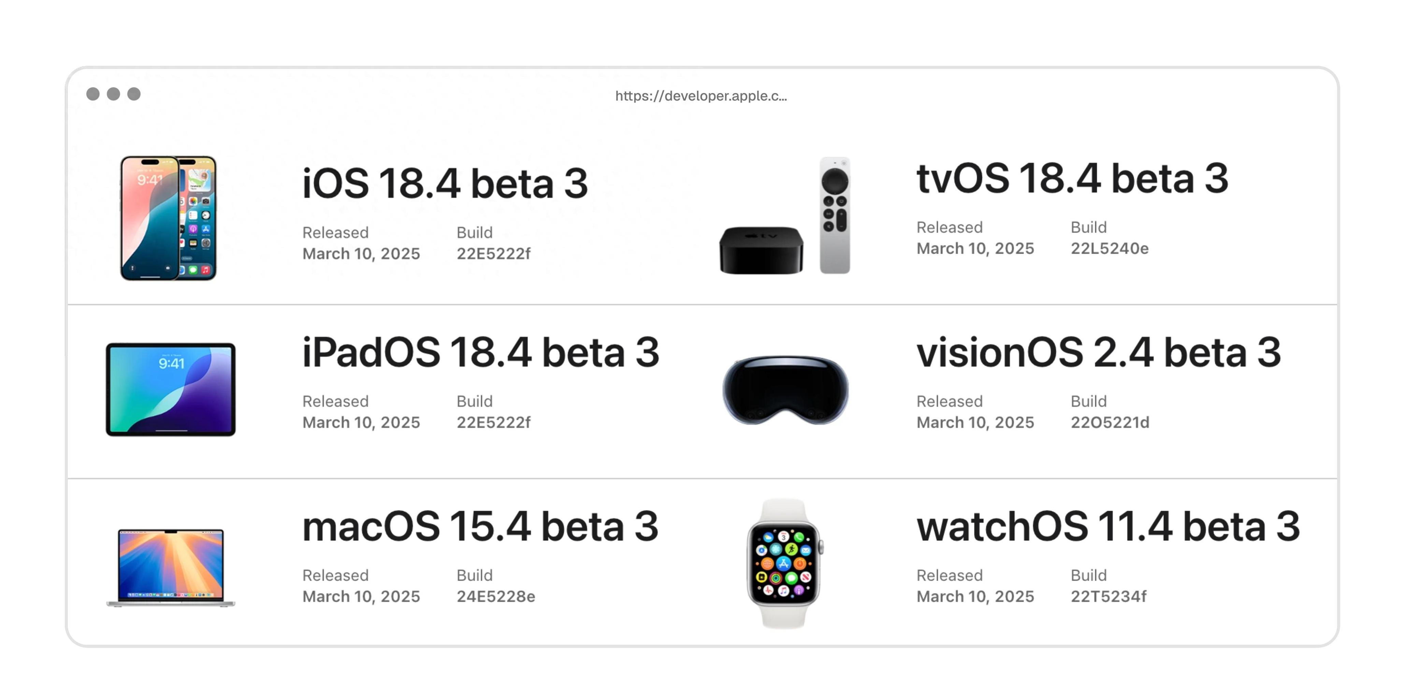
Task: Click the first gray window control dot
Action: pos(93,94)
